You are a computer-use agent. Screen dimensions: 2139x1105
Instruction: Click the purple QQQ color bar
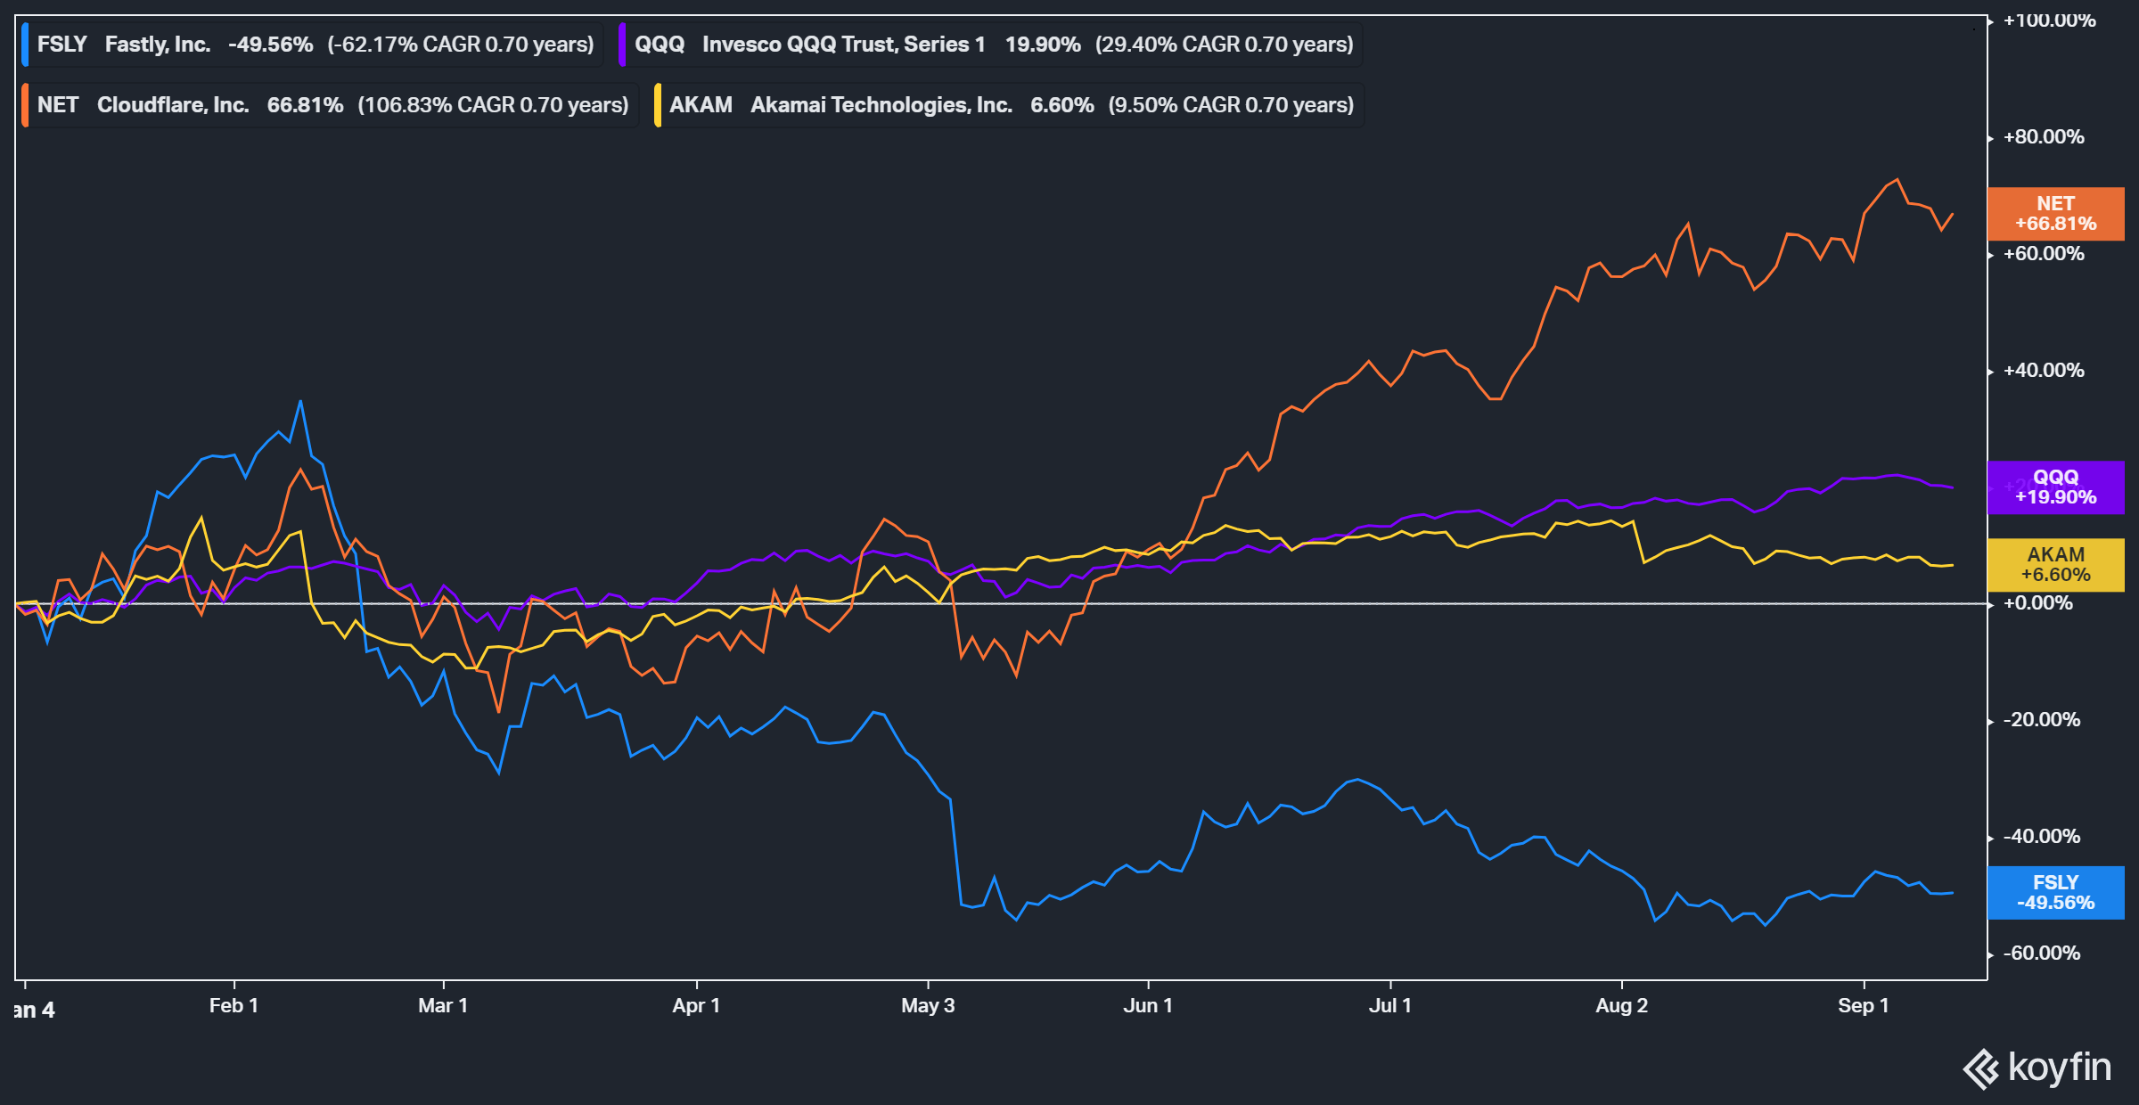(622, 45)
